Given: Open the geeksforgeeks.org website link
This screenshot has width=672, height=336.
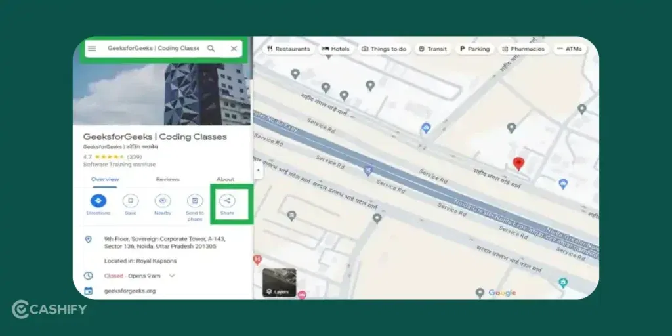Looking at the screenshot, I should [130, 291].
